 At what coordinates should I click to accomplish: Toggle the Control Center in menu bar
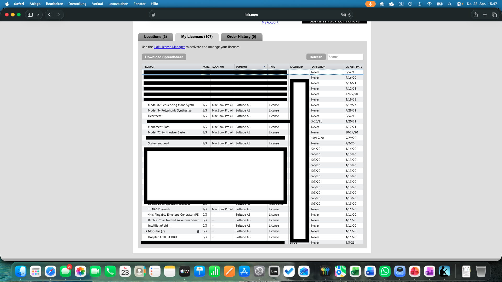[x=459, y=4]
